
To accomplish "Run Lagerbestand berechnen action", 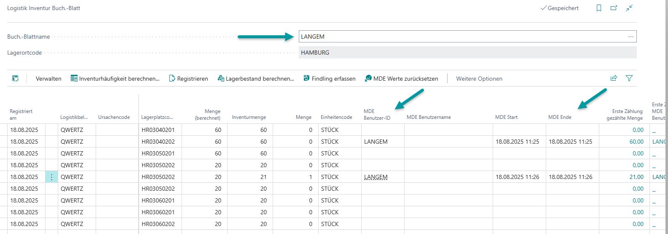I will tap(256, 79).
